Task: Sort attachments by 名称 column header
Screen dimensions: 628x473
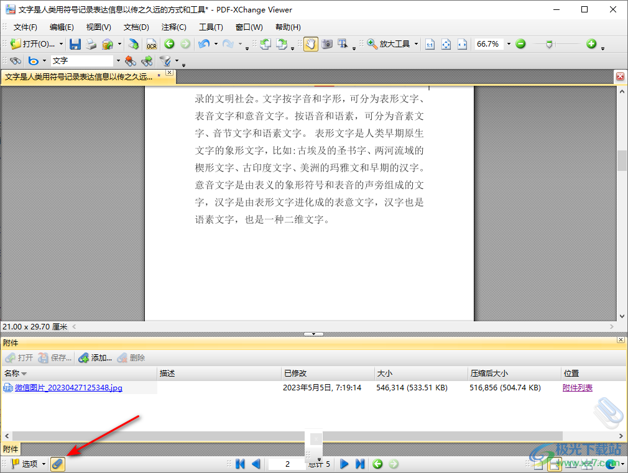Action: [79, 374]
